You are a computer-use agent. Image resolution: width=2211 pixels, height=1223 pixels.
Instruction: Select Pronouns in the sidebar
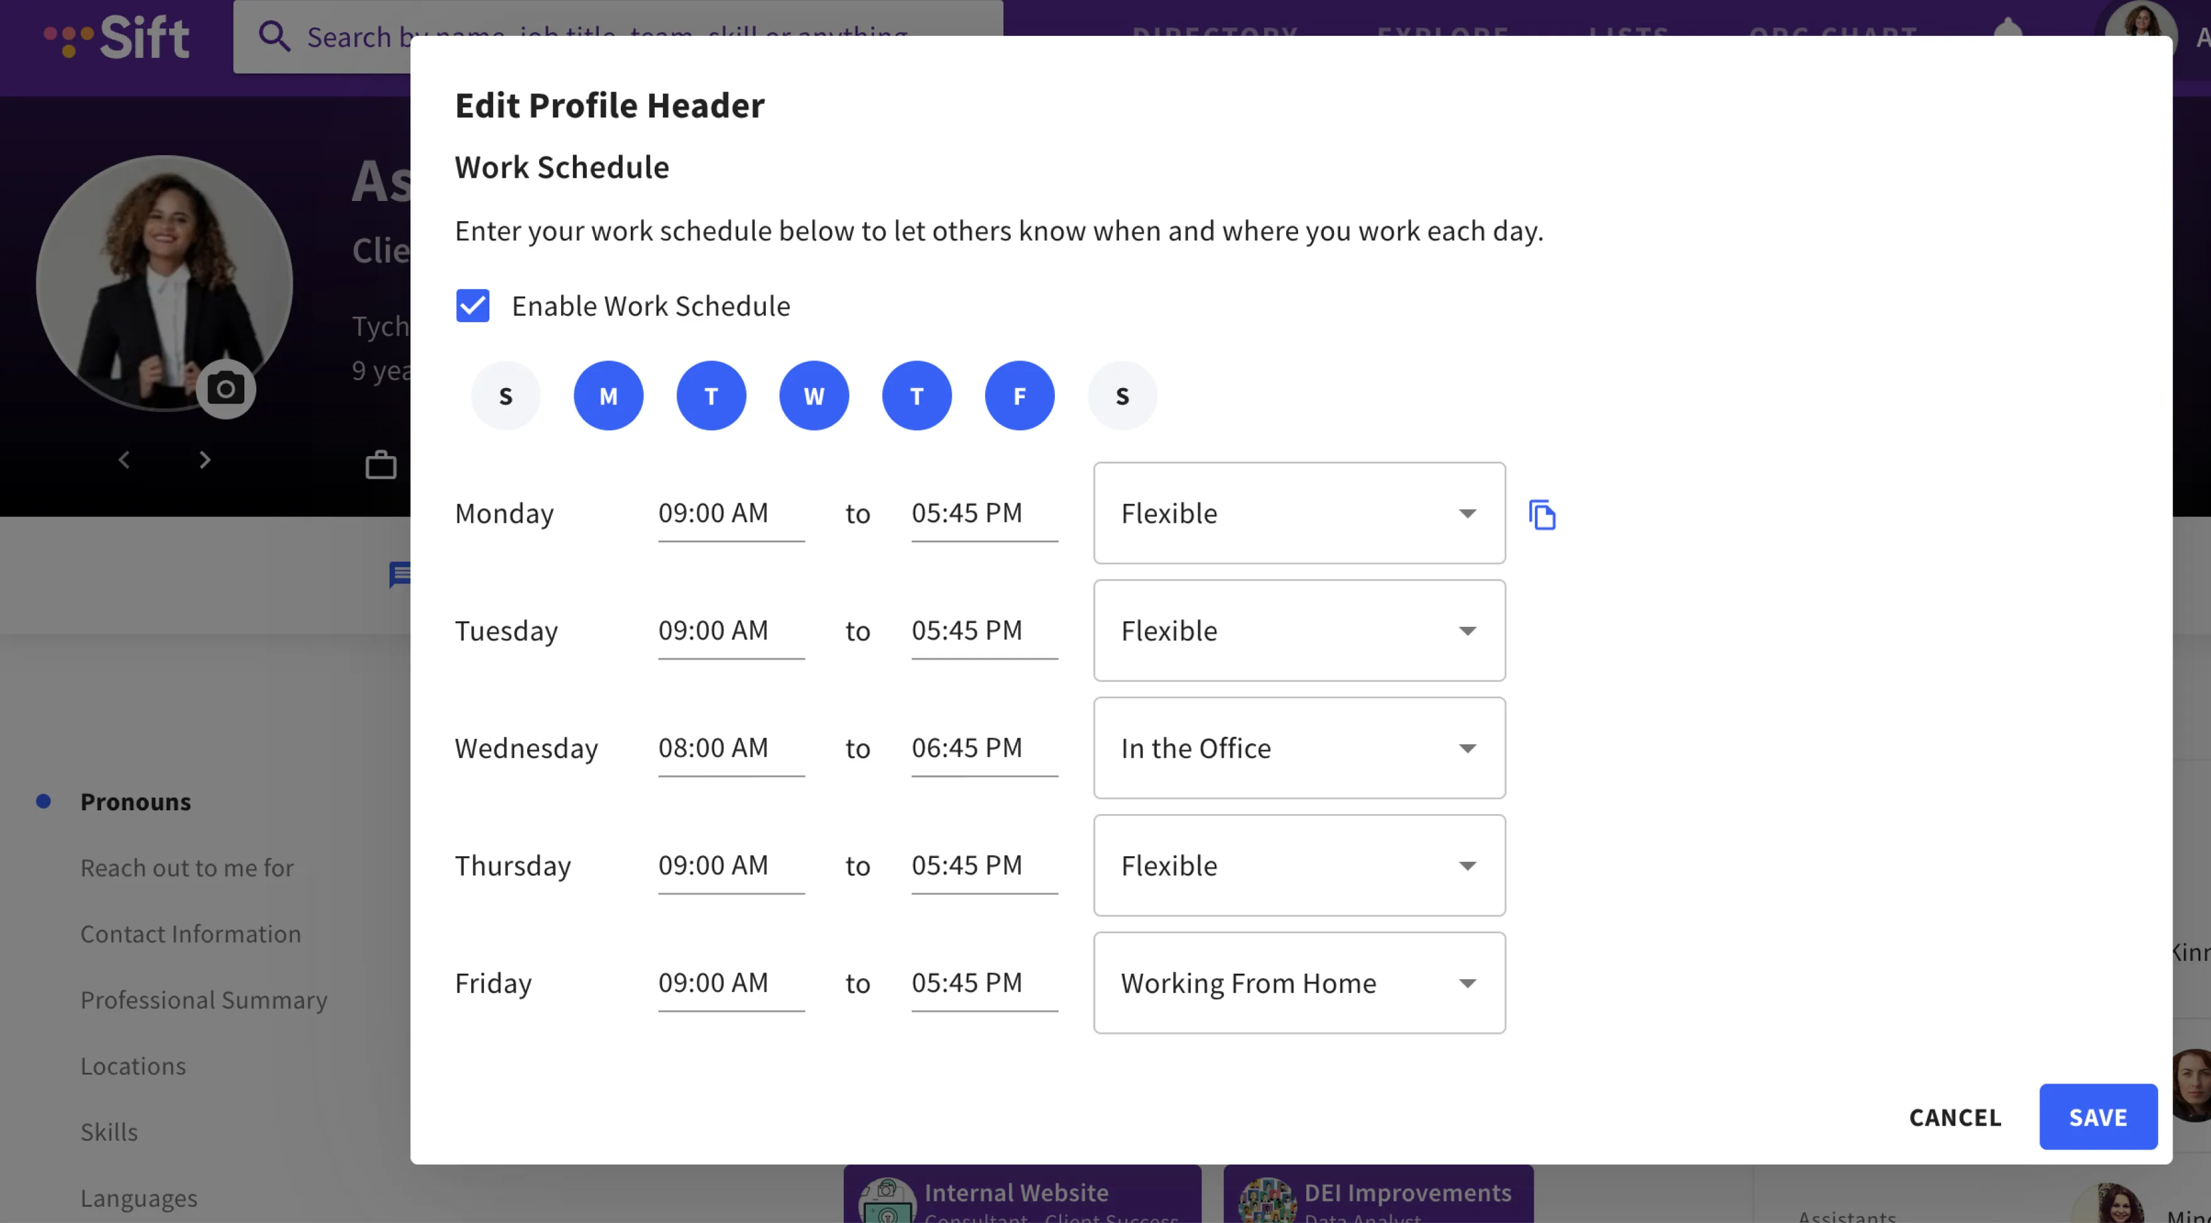point(136,802)
